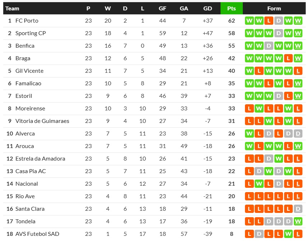Select Vitoria de Guimaraes in the table
The width and height of the screenshot is (306, 243).
click(x=42, y=121)
